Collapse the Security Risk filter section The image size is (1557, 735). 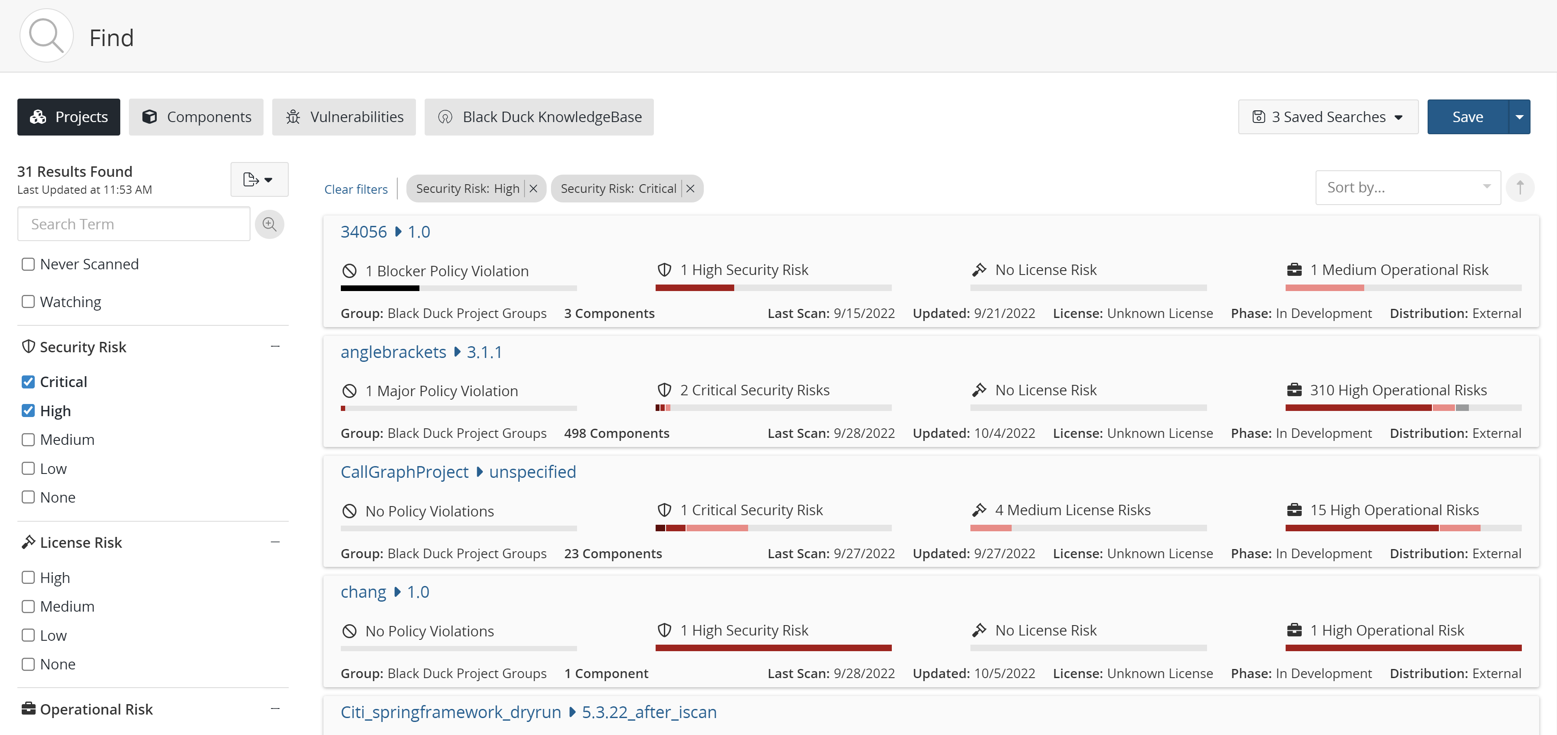click(276, 345)
